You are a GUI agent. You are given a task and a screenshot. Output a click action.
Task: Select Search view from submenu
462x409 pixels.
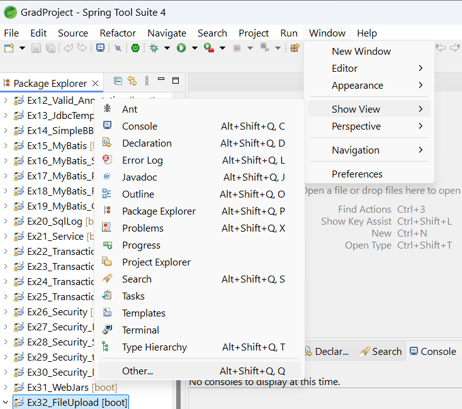[x=199, y=279]
